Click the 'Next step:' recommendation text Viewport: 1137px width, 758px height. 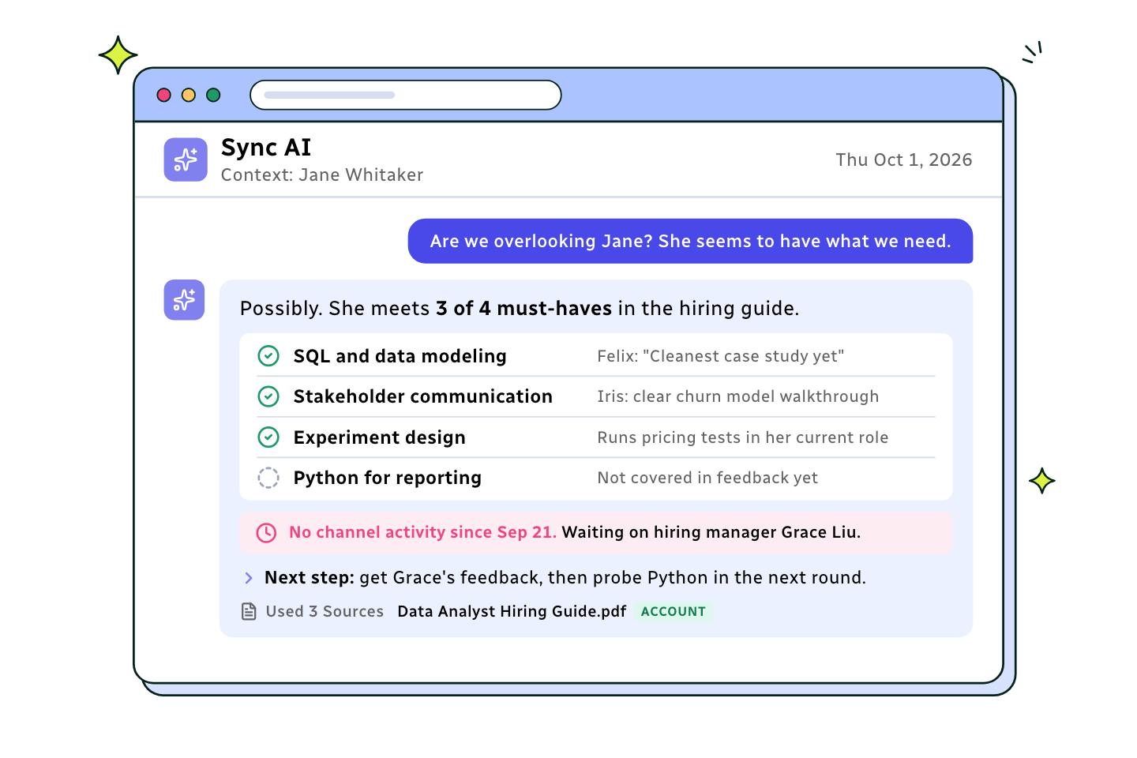(x=565, y=578)
